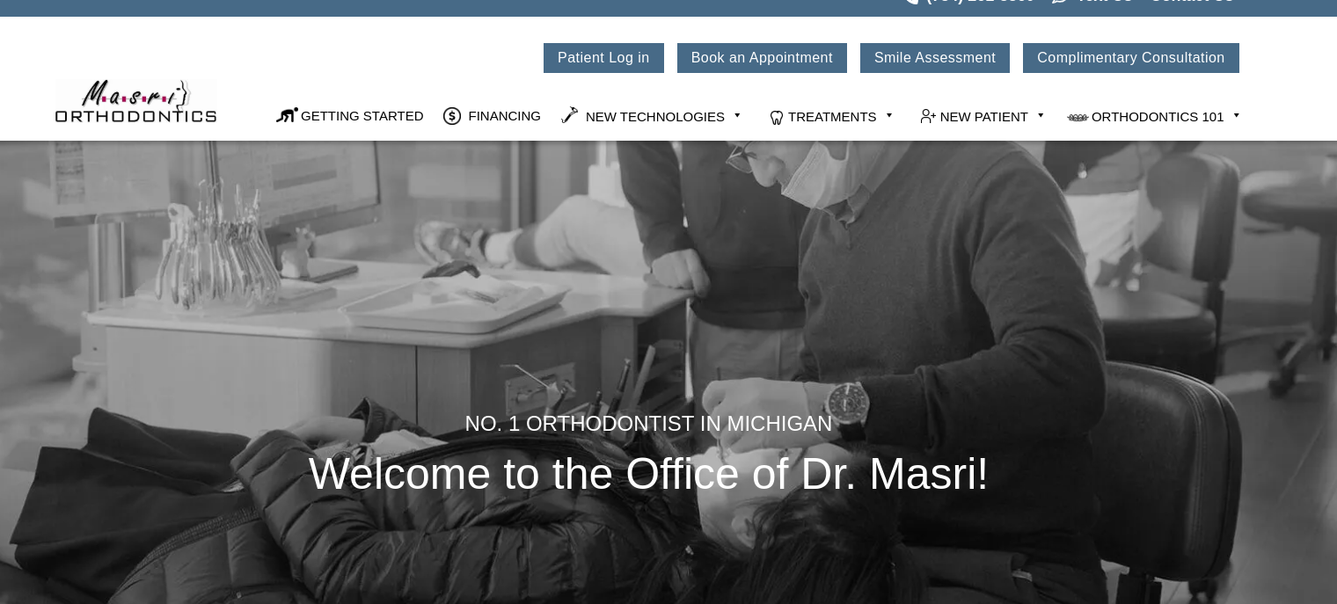Expand the New Technologies dropdown arrow
1337x604 pixels.
[x=737, y=115]
